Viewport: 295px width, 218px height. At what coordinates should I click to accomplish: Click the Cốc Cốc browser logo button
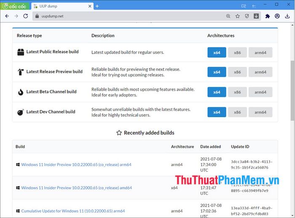(15, 6)
